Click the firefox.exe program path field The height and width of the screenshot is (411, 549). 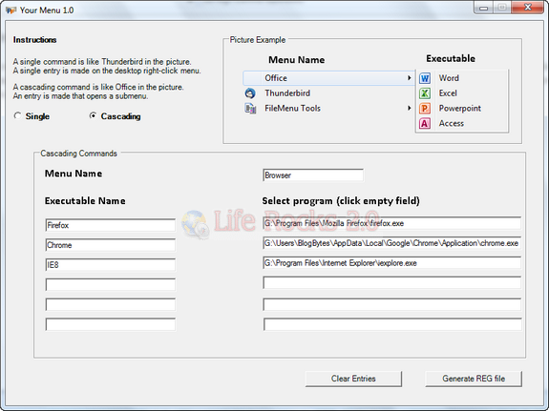(391, 223)
